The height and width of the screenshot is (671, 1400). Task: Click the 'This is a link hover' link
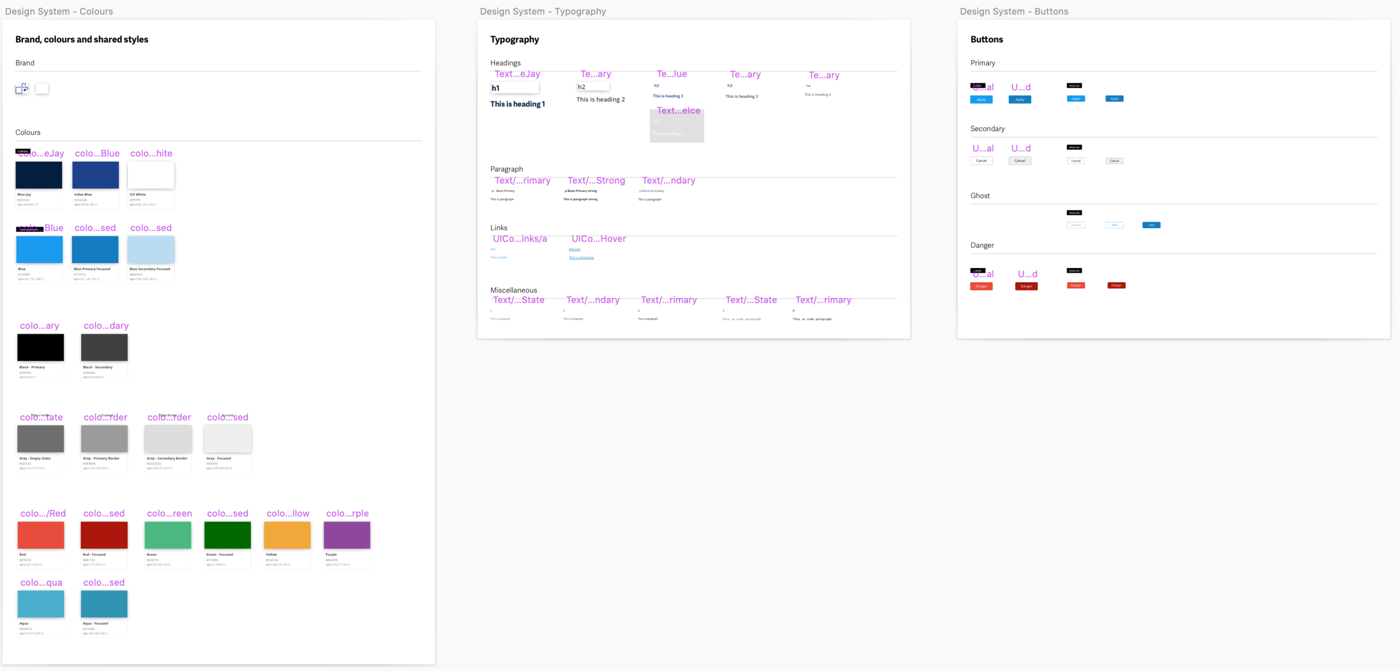tap(581, 257)
